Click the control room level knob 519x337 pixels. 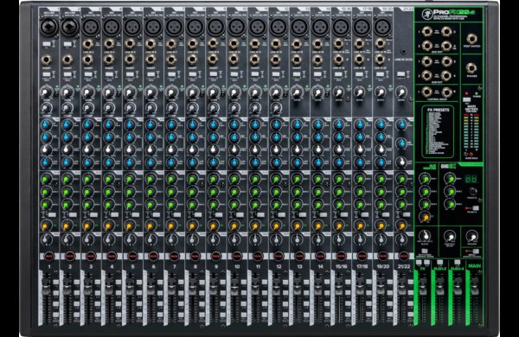pos(449,237)
